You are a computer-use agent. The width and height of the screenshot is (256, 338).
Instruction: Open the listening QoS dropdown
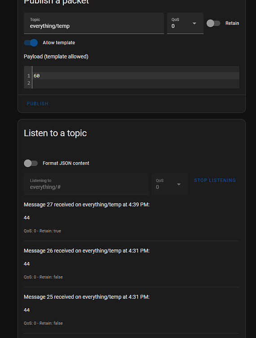[x=169, y=184]
